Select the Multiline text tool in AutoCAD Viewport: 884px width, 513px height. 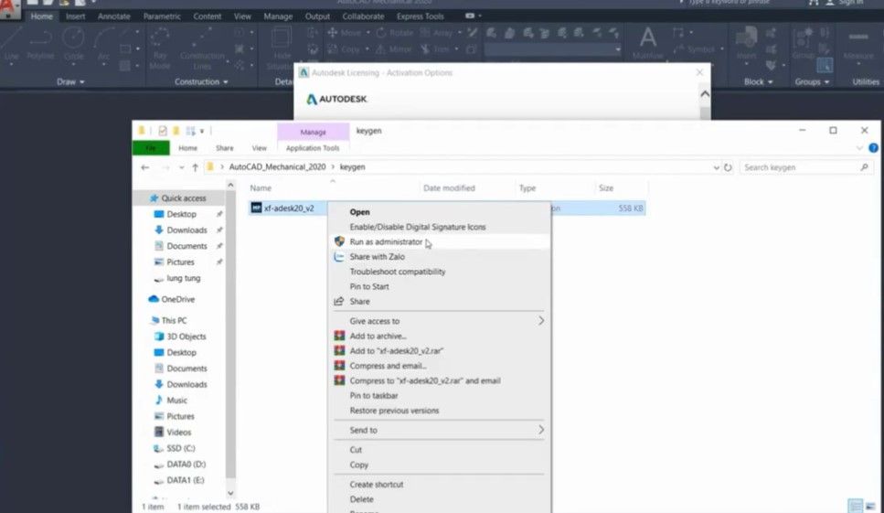point(648,43)
